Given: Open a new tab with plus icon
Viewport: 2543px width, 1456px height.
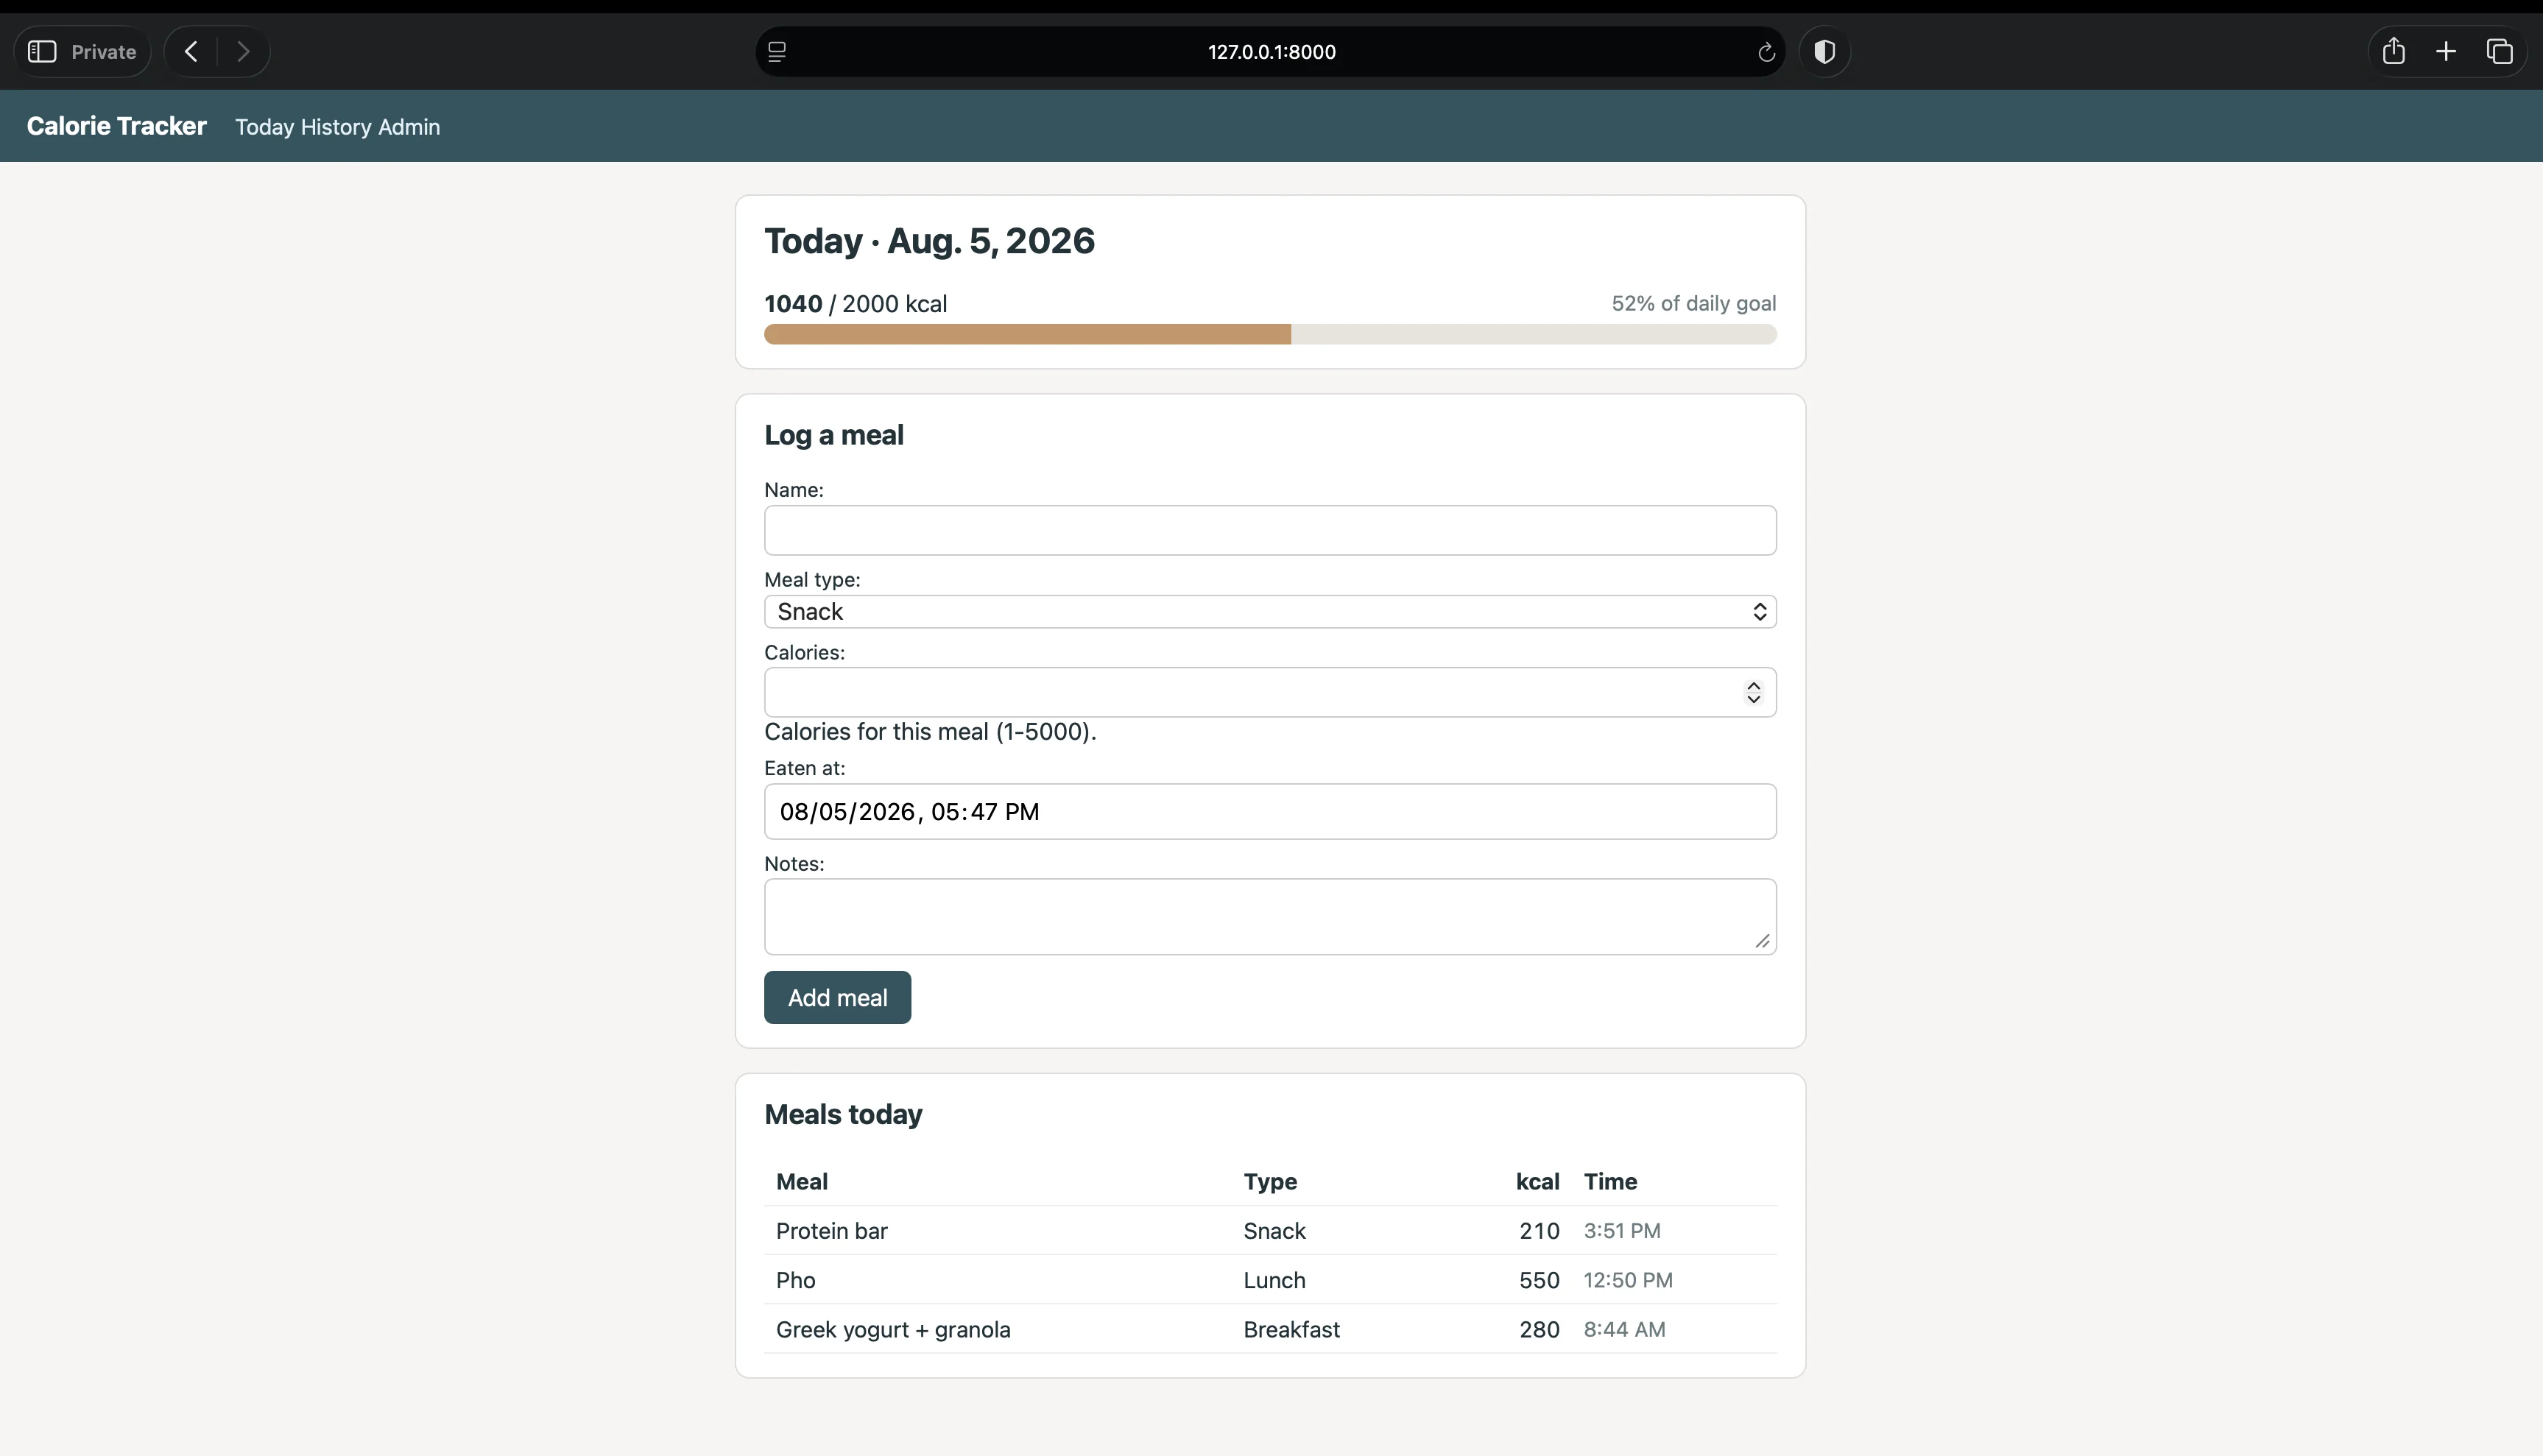Looking at the screenshot, I should tap(2446, 52).
